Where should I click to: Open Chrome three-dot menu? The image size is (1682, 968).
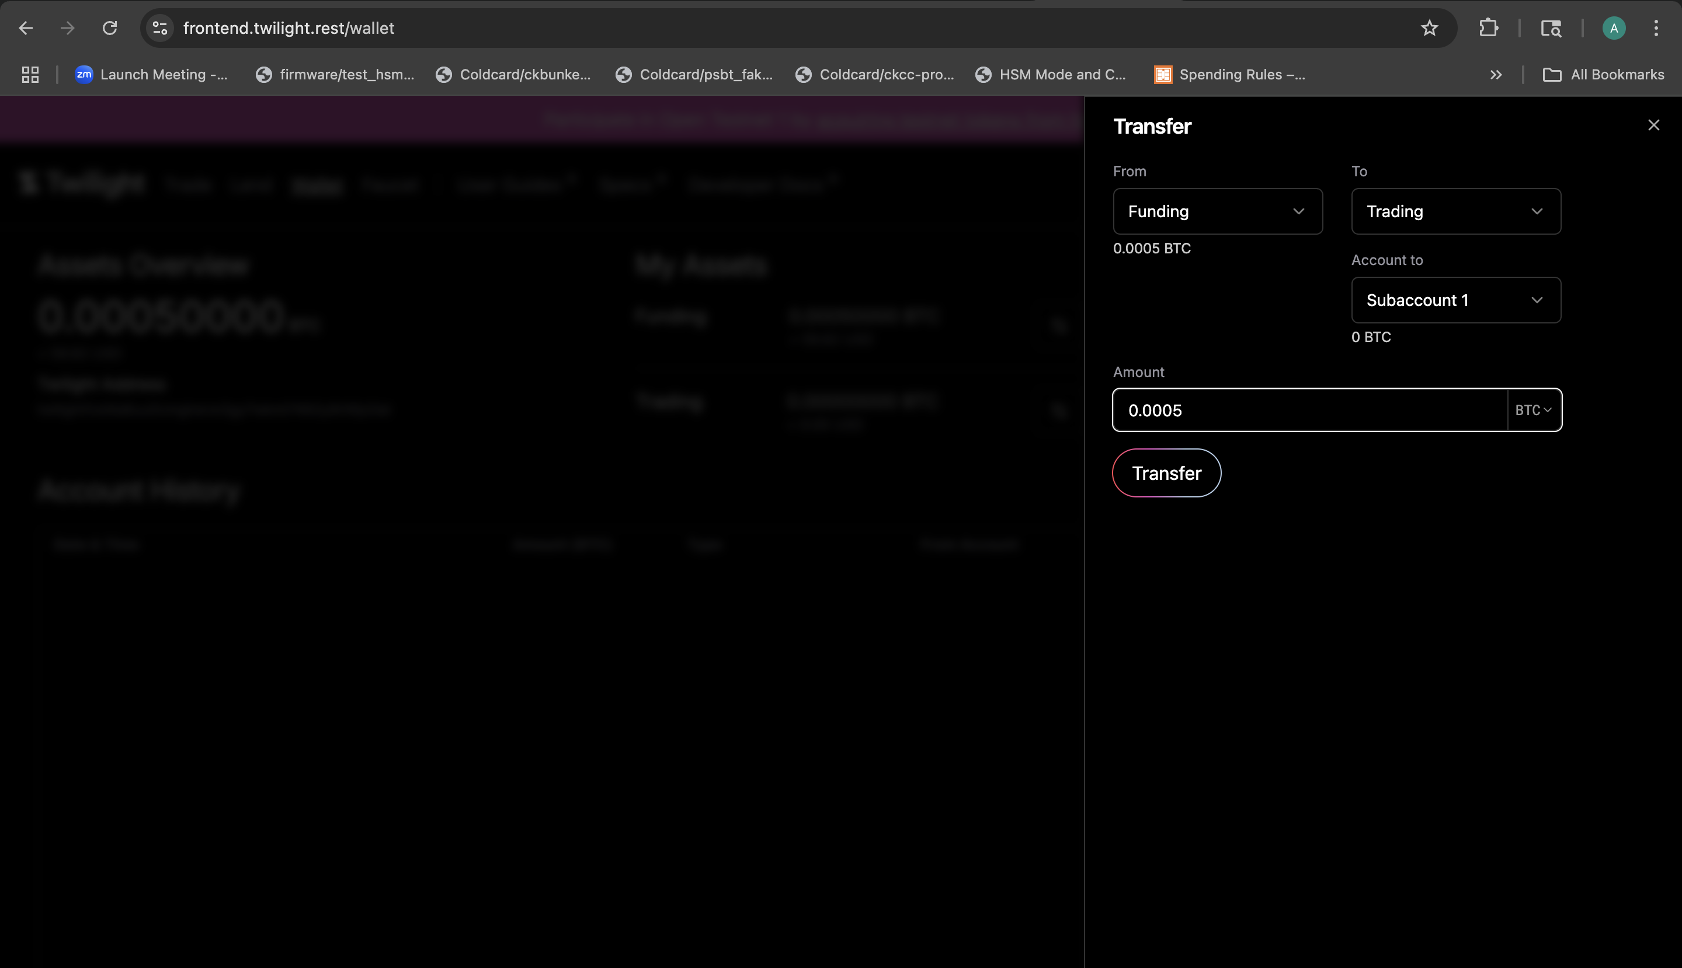pos(1655,28)
